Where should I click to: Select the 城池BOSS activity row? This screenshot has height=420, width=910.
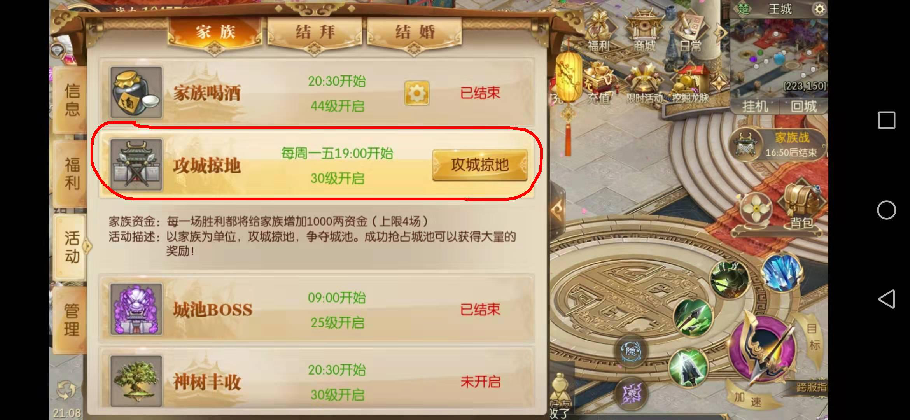pyautogui.click(x=317, y=310)
